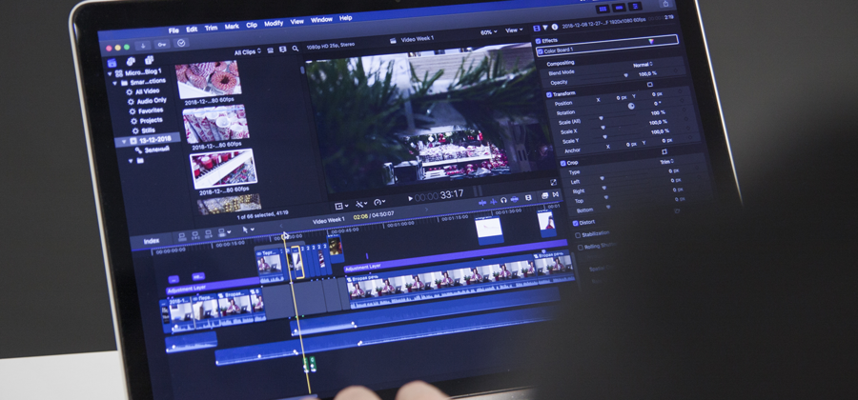Toggle audio skimming headphones icon

[x=503, y=200]
